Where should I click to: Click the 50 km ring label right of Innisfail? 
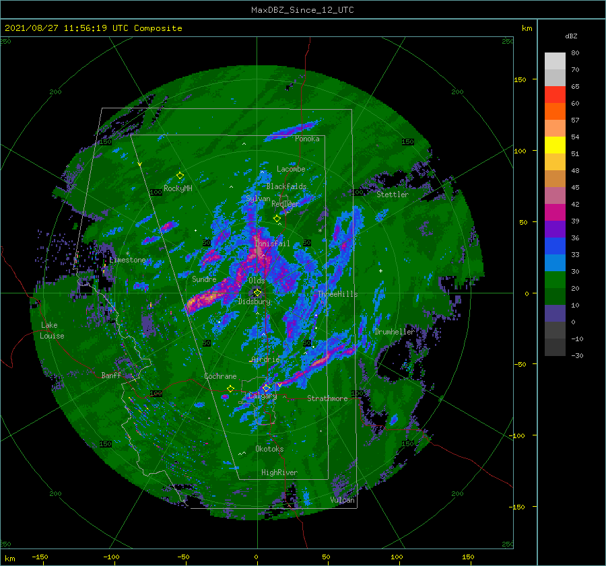pos(307,243)
